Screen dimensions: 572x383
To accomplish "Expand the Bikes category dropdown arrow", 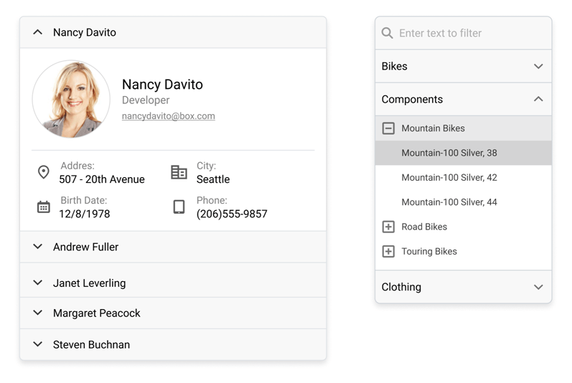I will (x=538, y=66).
